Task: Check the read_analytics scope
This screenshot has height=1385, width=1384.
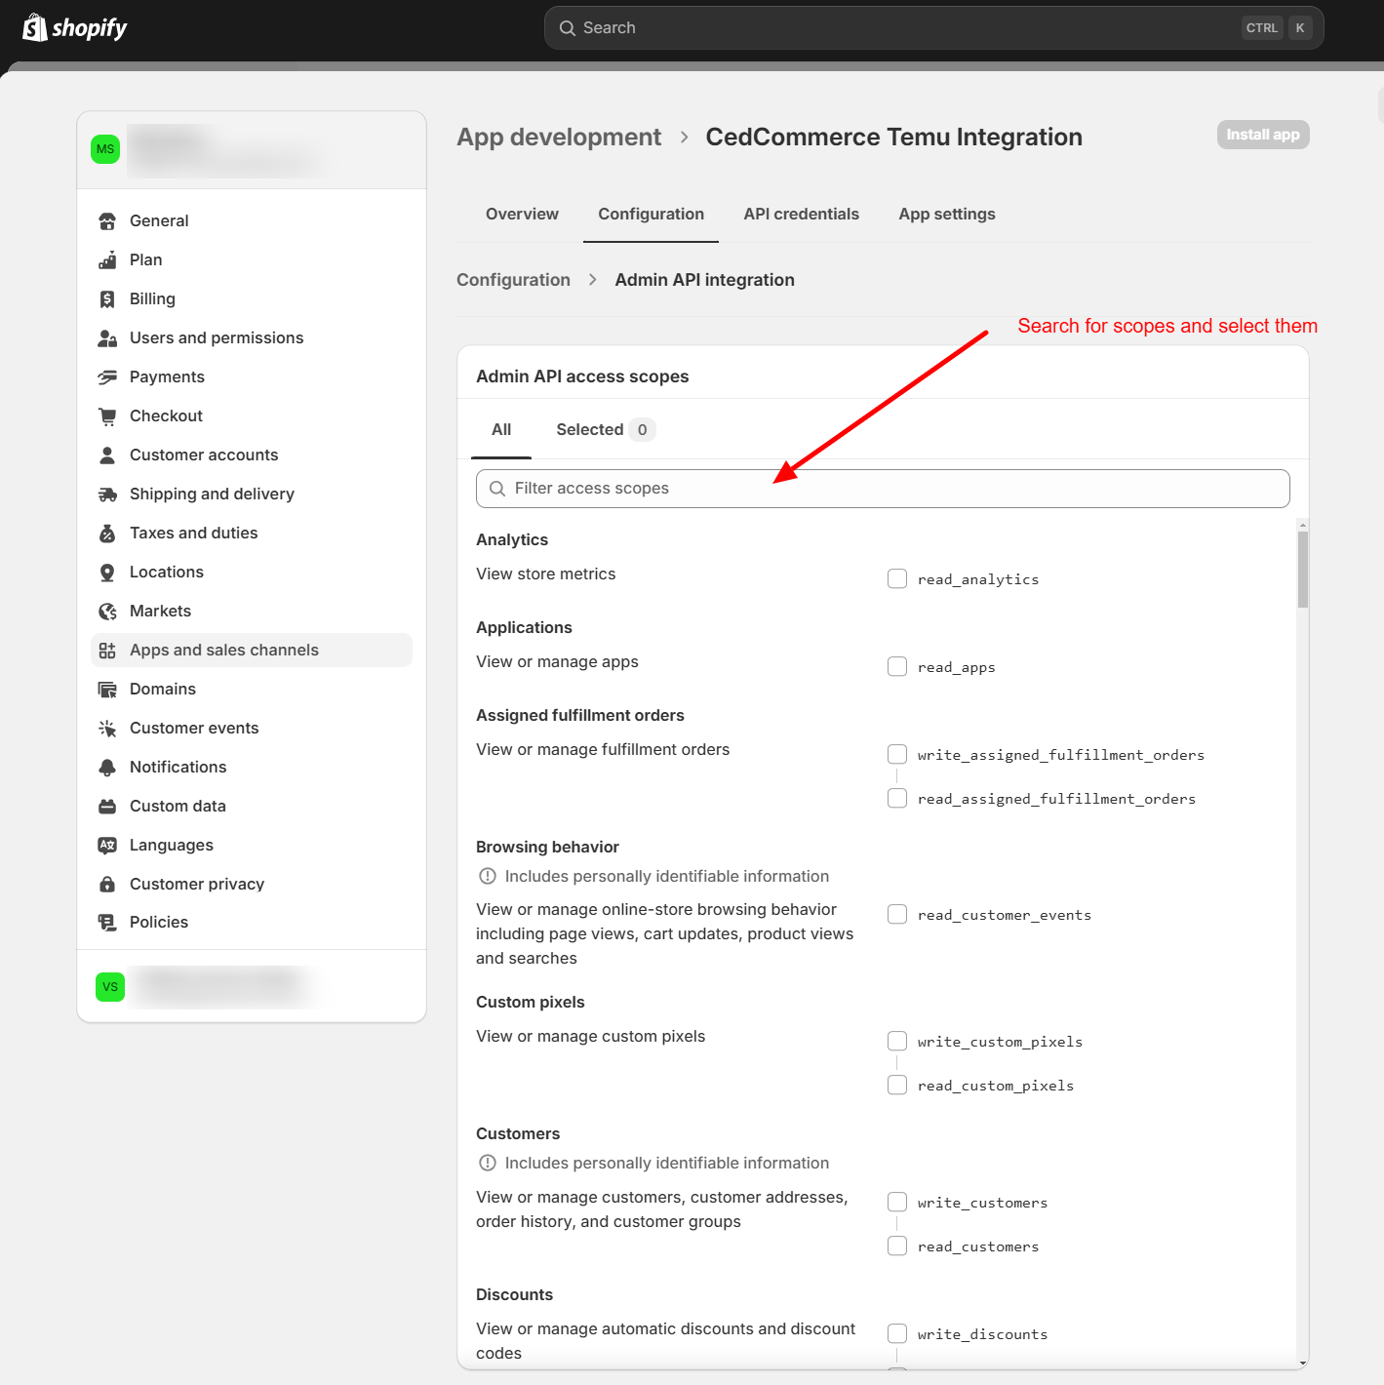Action: [x=897, y=579]
